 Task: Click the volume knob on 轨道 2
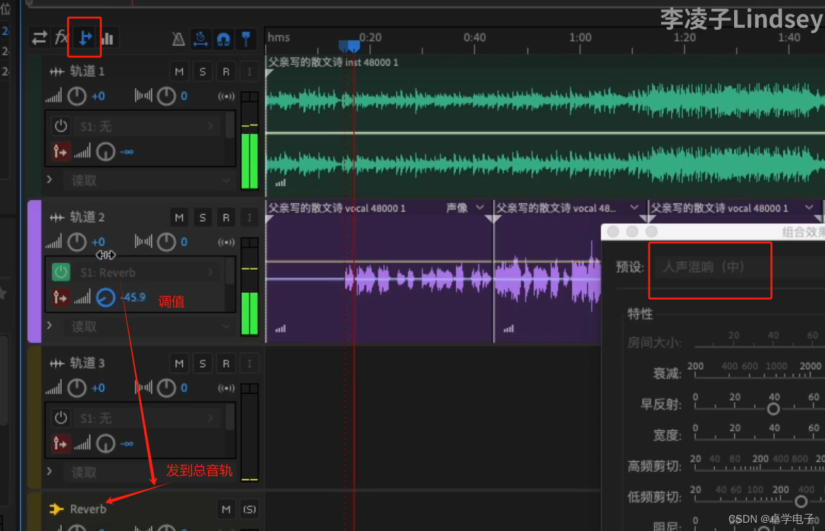tap(77, 242)
